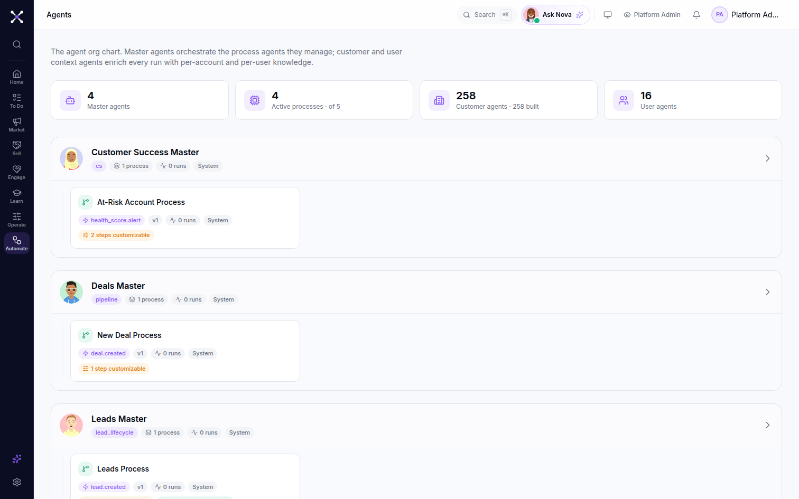Image resolution: width=799 pixels, height=499 pixels.
Task: Click Leads Process branch icon
Action: tap(86, 469)
